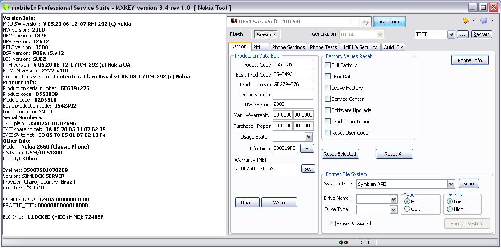The height and width of the screenshot is (248, 501).
Task: Click the Scan button
Action: [469, 184]
